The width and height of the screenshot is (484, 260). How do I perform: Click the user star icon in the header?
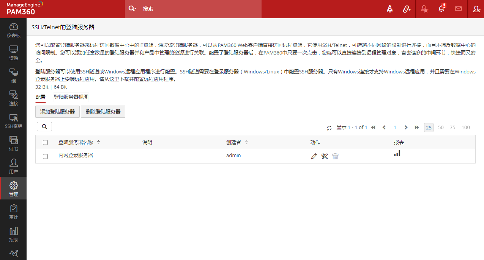click(424, 9)
